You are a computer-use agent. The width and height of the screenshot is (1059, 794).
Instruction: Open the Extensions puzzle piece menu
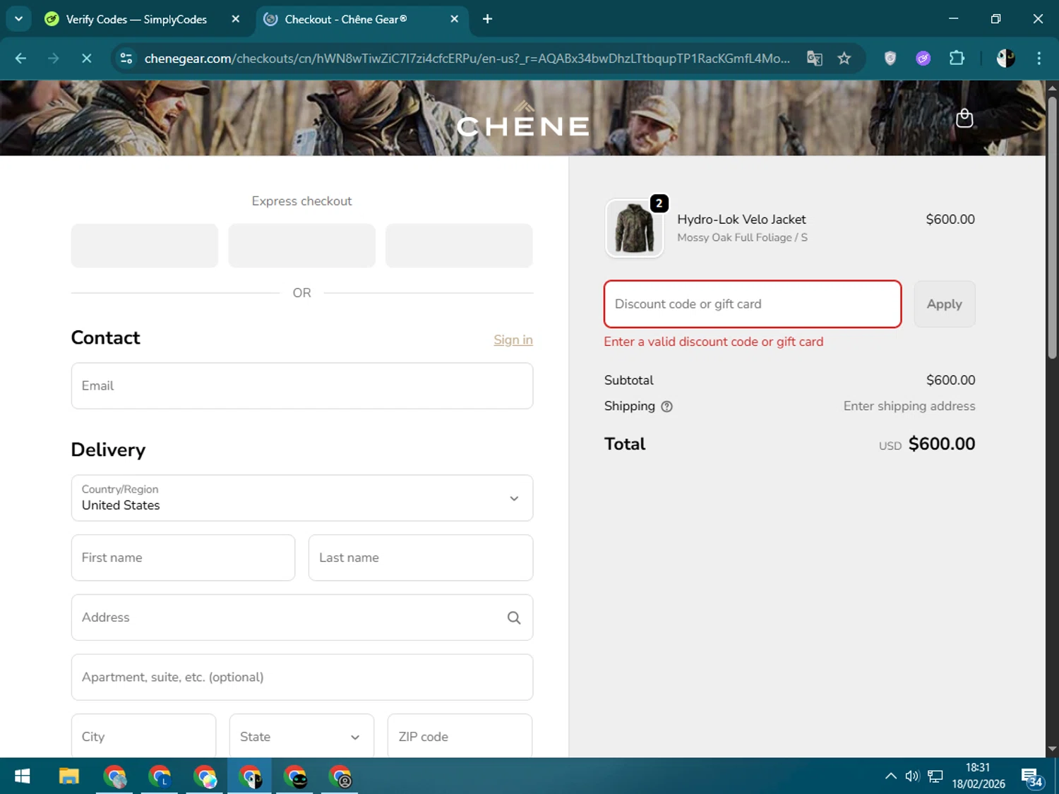click(957, 59)
